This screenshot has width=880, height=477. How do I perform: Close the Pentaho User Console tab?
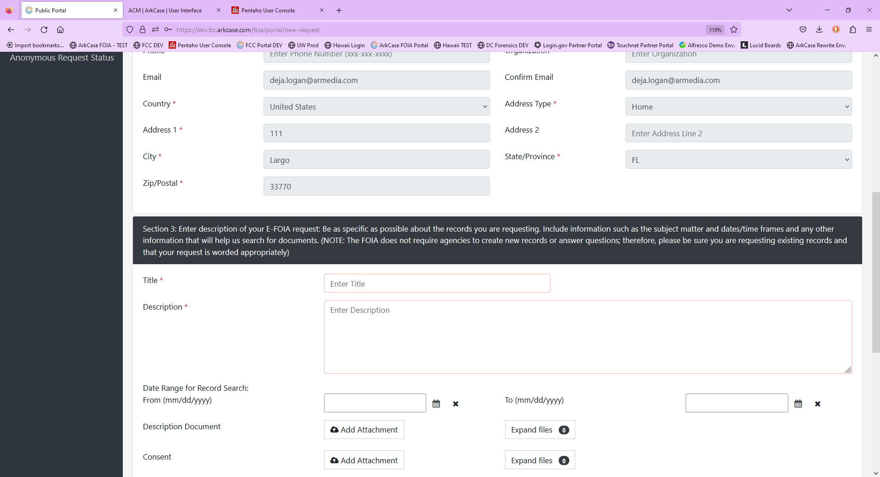tap(322, 10)
